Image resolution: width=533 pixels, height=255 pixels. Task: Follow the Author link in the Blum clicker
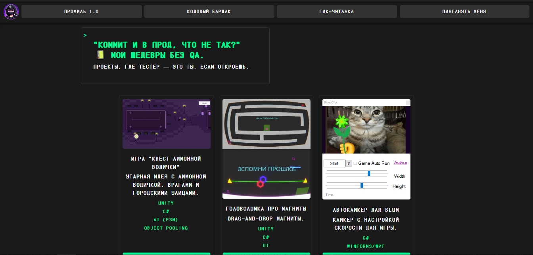click(401, 163)
